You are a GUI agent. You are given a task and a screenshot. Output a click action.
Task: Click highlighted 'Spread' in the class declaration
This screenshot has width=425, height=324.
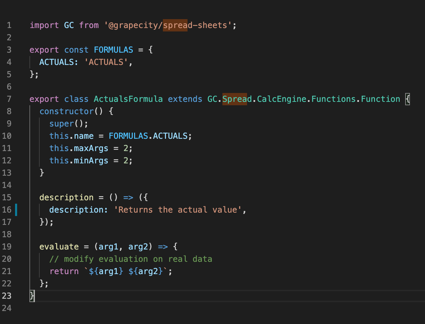[x=234, y=99]
